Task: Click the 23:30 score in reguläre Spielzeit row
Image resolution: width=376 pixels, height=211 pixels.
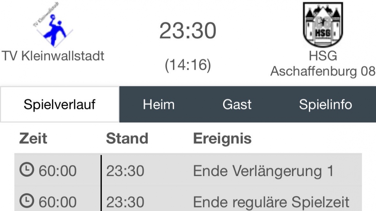Action: pyautogui.click(x=125, y=202)
